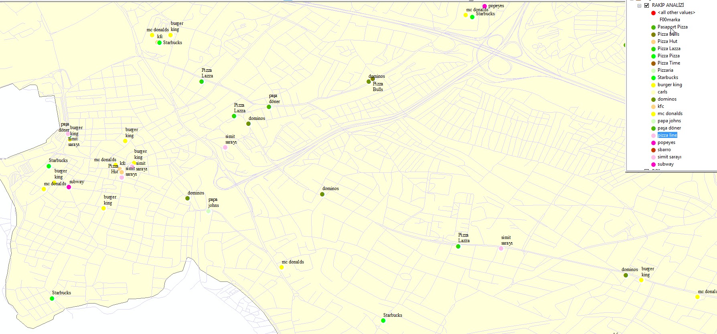Open the red all other values legend symbol

[653, 13]
